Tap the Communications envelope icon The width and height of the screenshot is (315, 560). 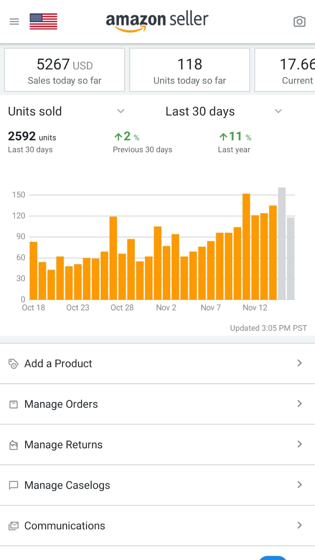[x=13, y=526]
